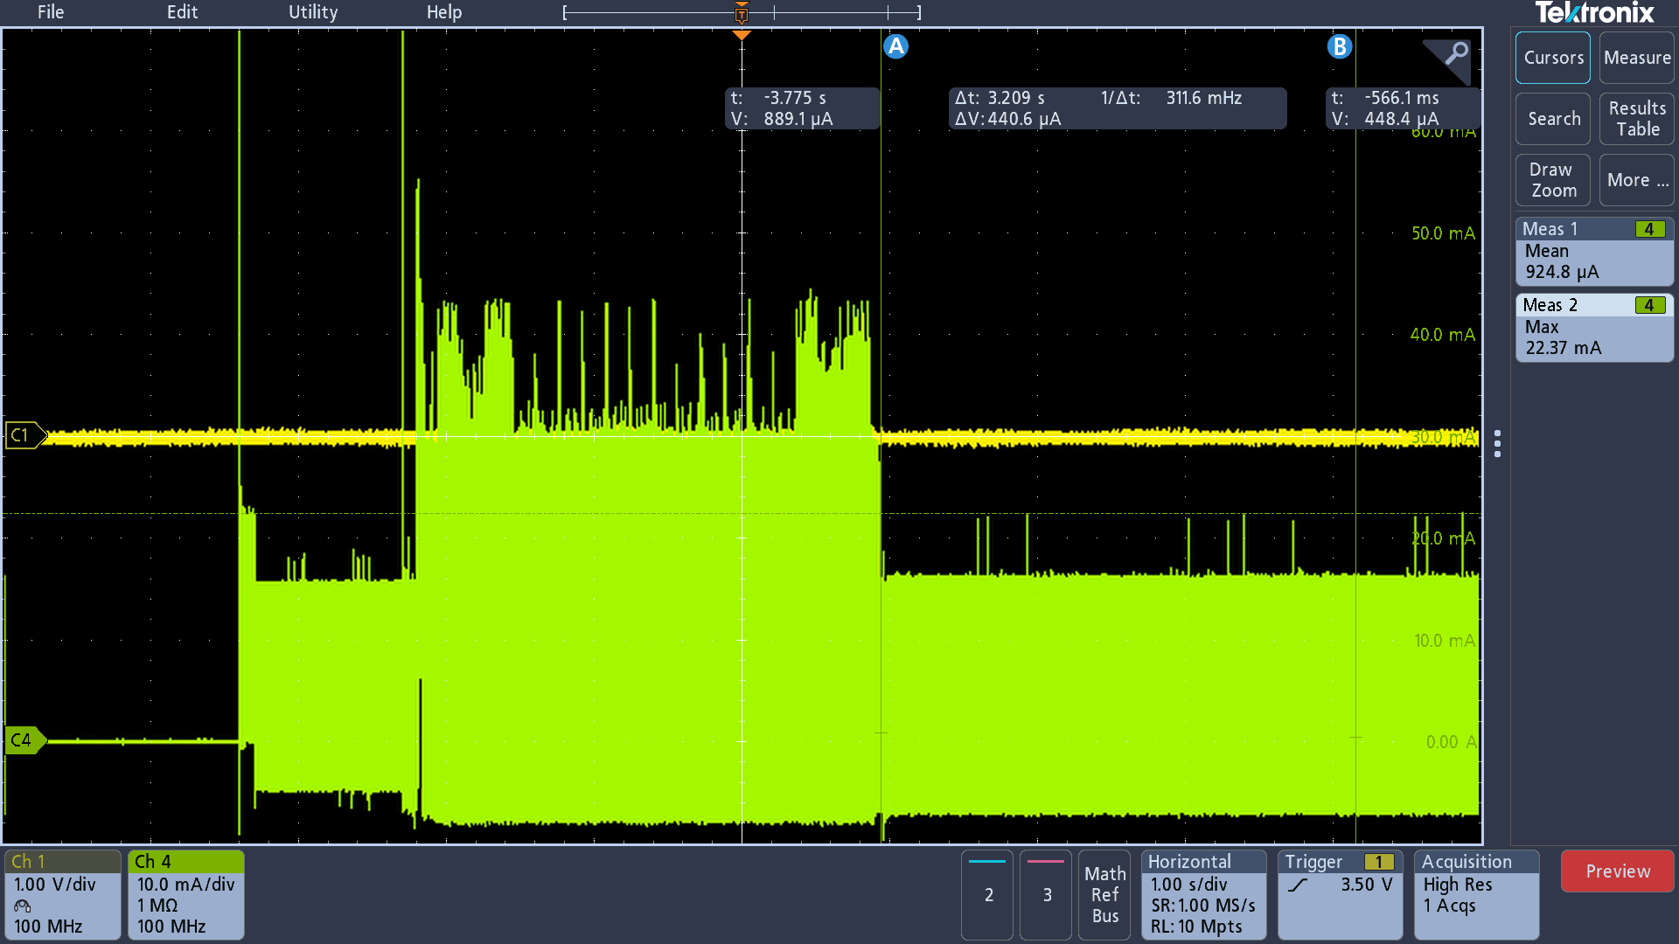Screen dimensions: 1679x944
Task: Open the Ch 4 settings badge
Action: pos(186,894)
